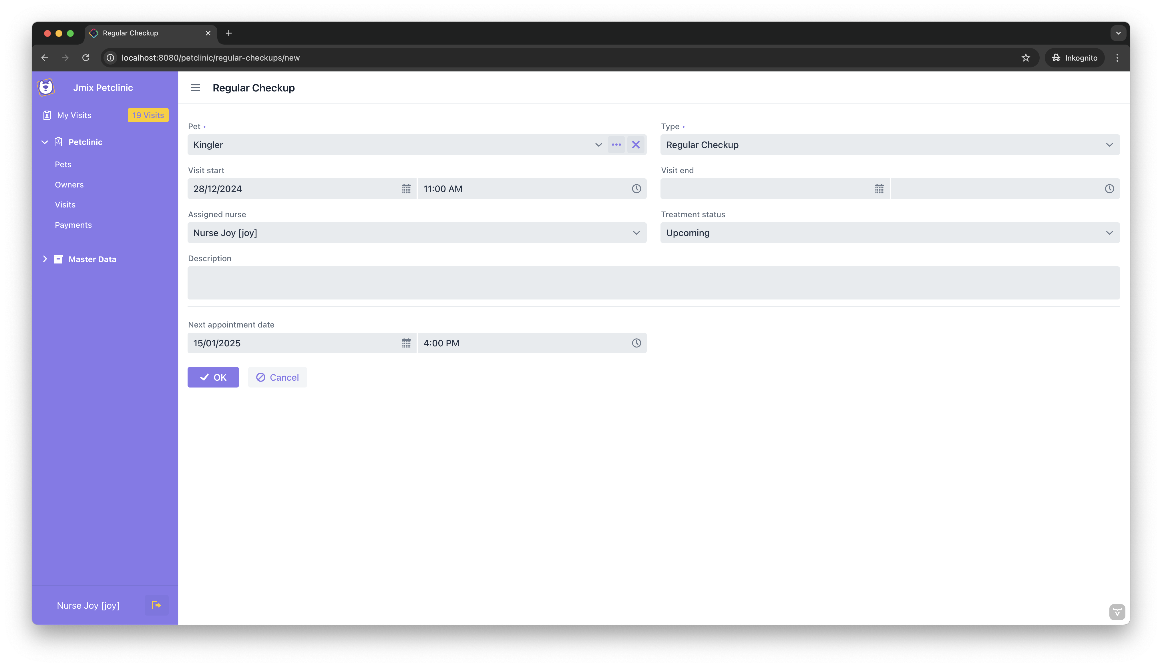The image size is (1162, 667).
Task: Clear the Pet field with X button
Action: (x=636, y=145)
